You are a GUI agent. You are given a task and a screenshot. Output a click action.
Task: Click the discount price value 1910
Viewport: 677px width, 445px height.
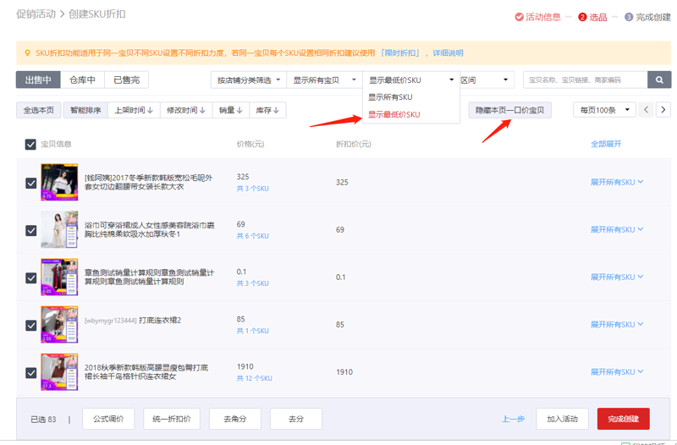pos(344,372)
